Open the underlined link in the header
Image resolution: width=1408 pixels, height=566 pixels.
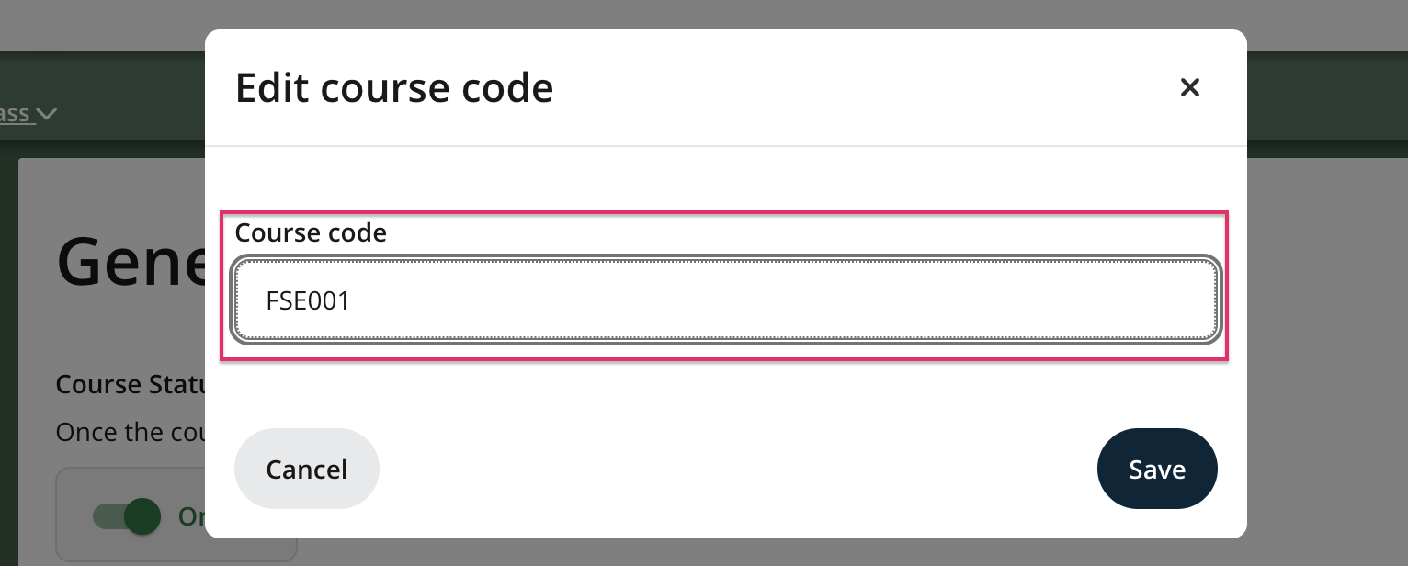[x=16, y=114]
